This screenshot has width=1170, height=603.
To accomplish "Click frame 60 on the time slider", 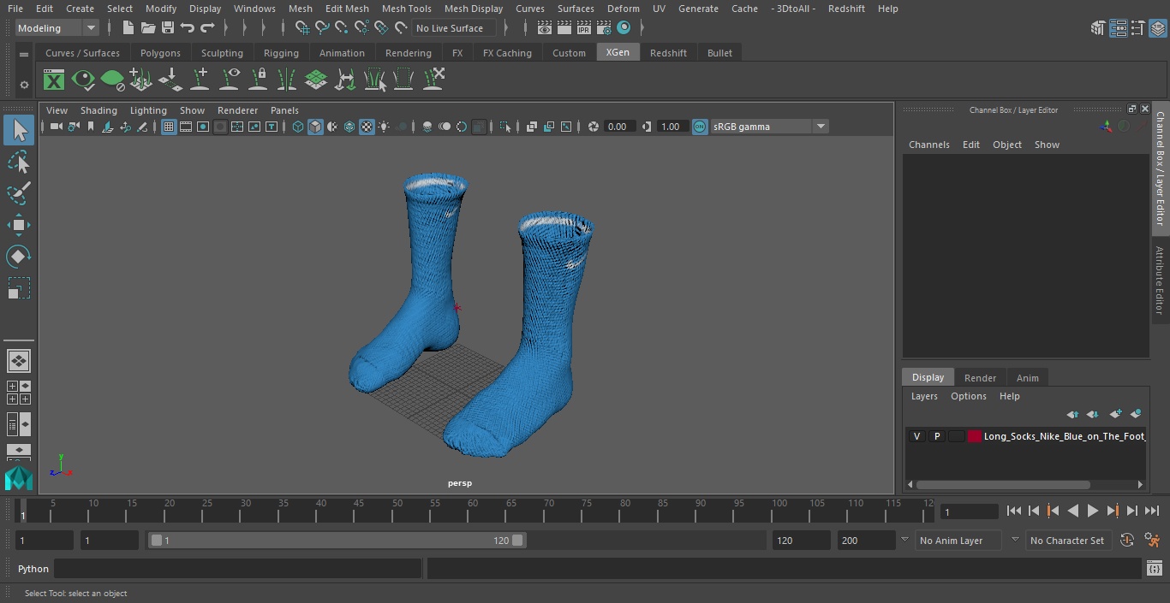I will pyautogui.click(x=473, y=511).
